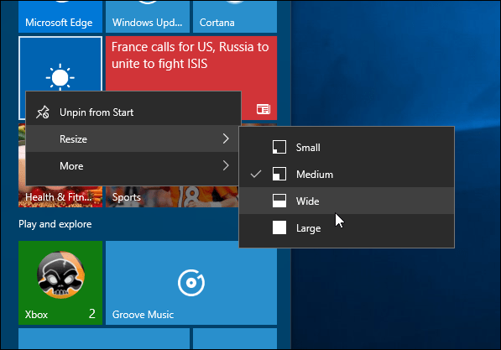Open the France calls for US news headline
This screenshot has height=350, width=501.
pyautogui.click(x=190, y=55)
